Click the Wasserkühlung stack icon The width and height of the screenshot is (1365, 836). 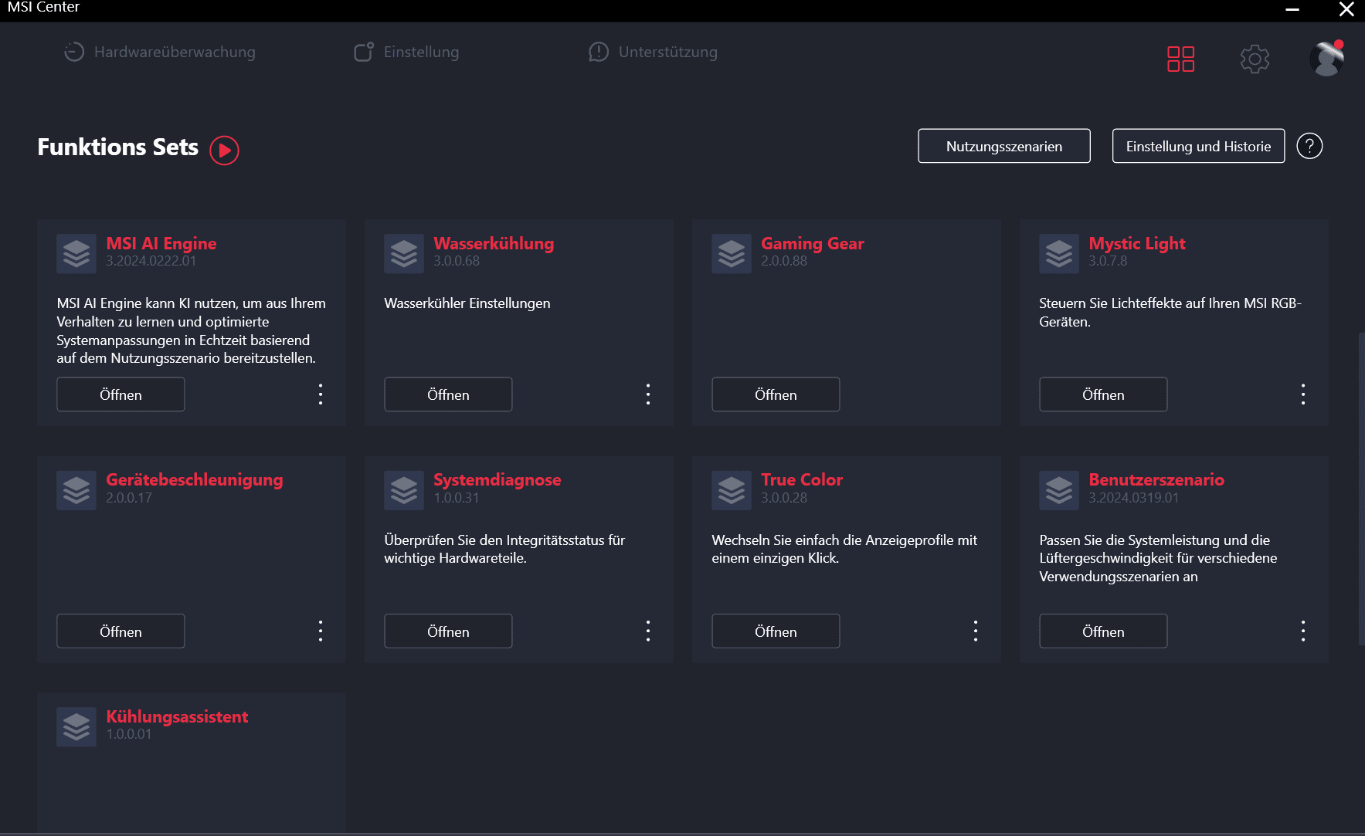[404, 253]
